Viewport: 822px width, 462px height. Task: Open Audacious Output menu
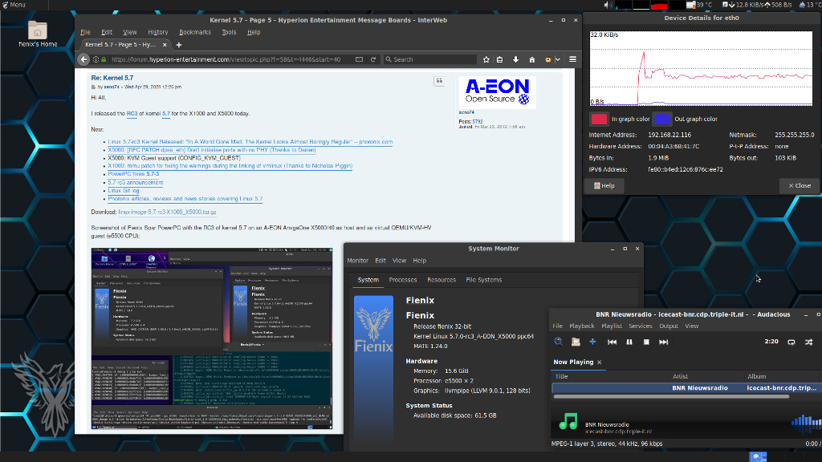click(669, 326)
